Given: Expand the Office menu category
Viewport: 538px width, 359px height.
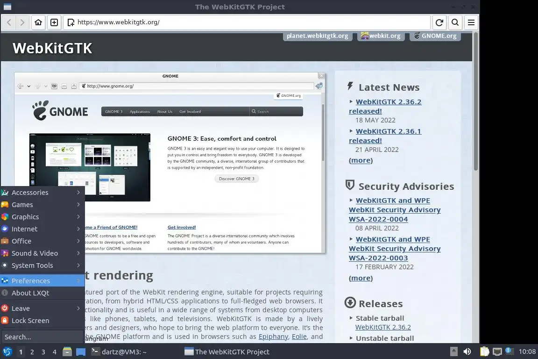Looking at the screenshot, I should (42, 241).
